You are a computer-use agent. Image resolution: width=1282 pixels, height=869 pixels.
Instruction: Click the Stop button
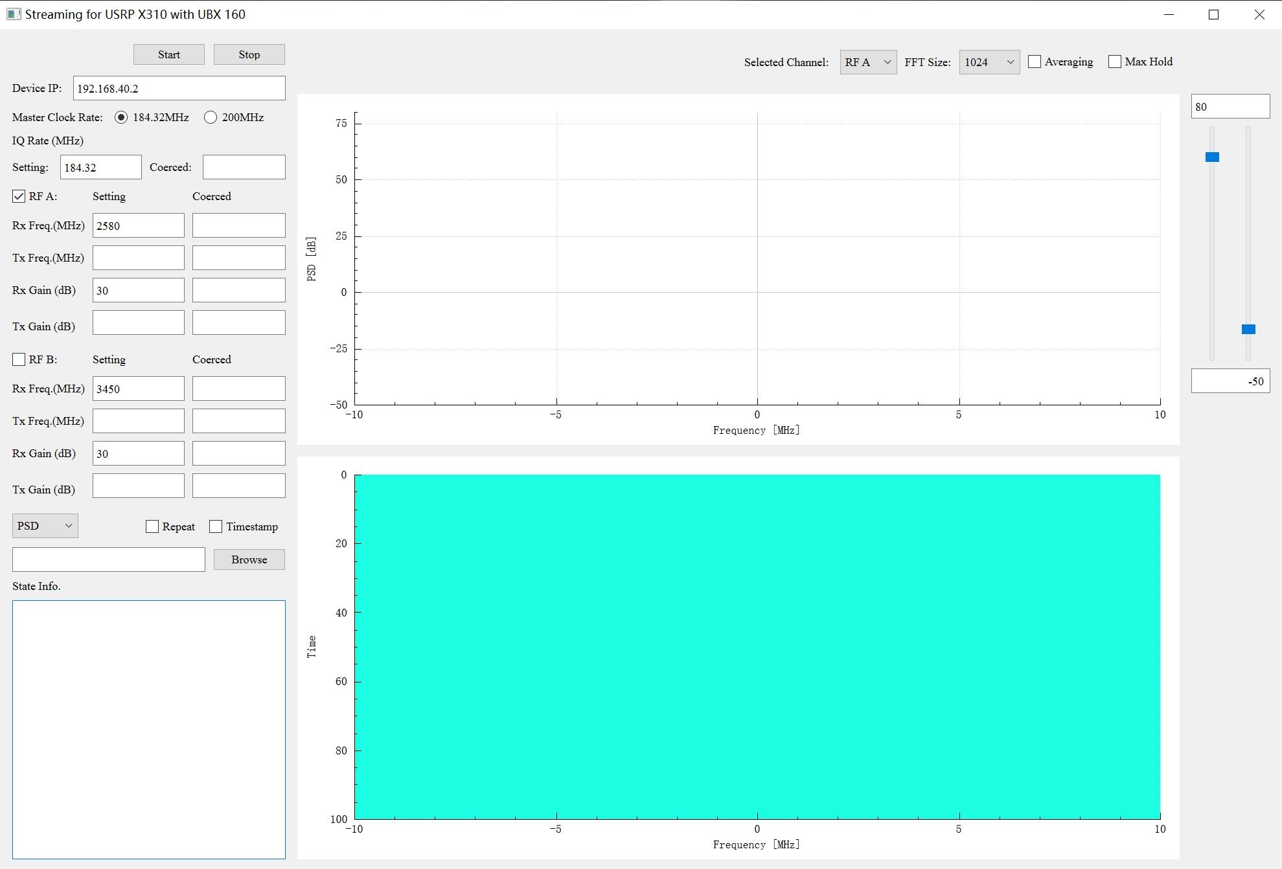click(x=249, y=54)
